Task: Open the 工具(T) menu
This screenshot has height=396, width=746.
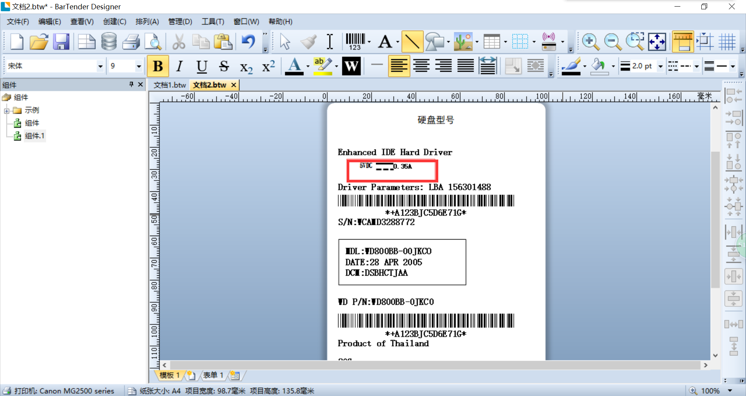Action: (x=213, y=22)
